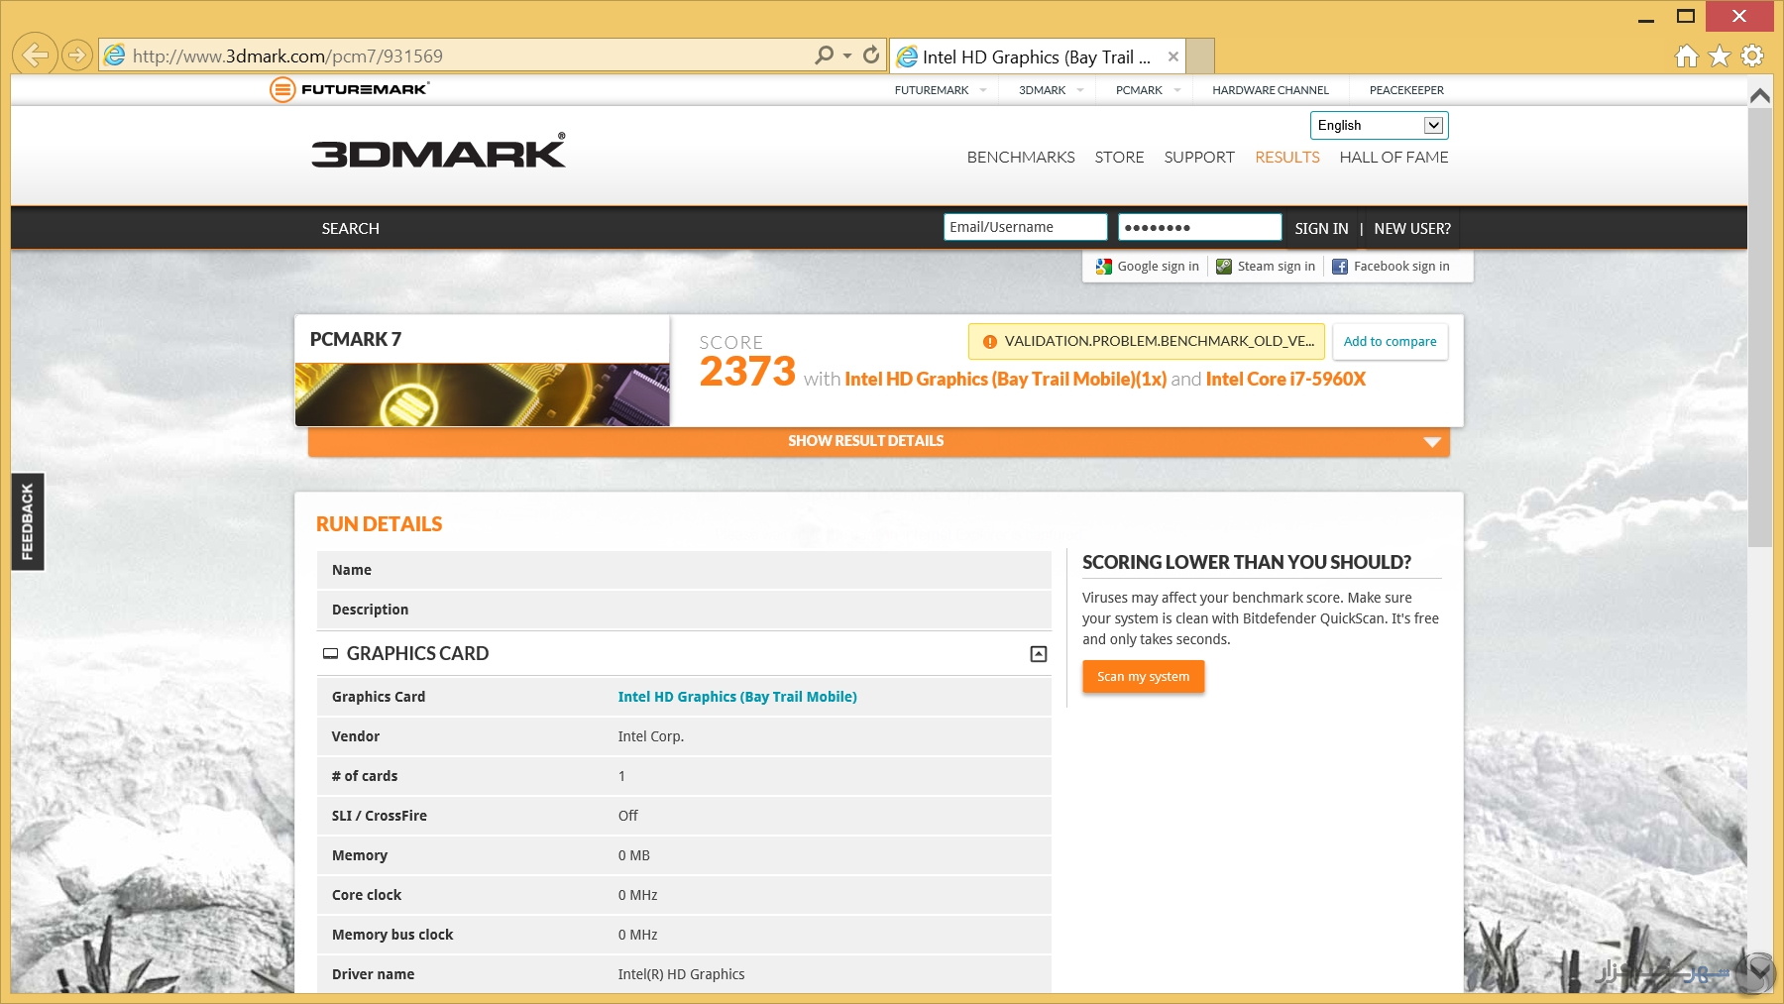Click Facebook sign in icon
The image size is (1784, 1004).
1340,267
